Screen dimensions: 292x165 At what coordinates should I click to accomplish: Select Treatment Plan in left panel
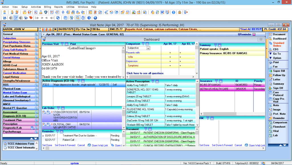pos(12,120)
